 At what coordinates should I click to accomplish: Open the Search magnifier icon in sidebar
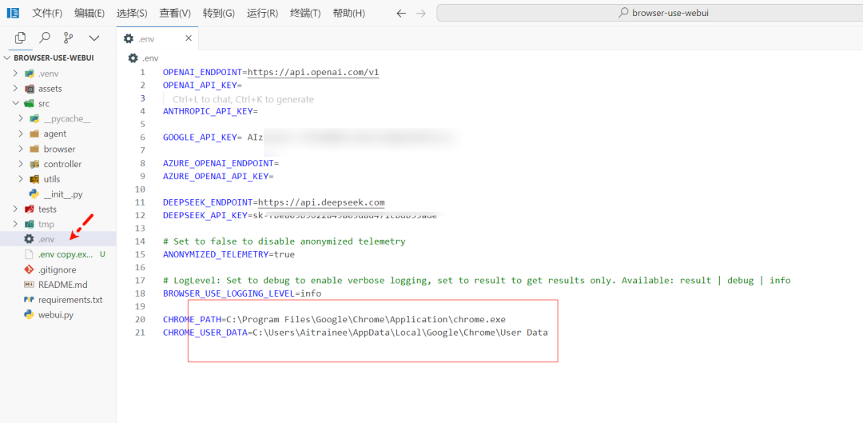[x=45, y=38]
